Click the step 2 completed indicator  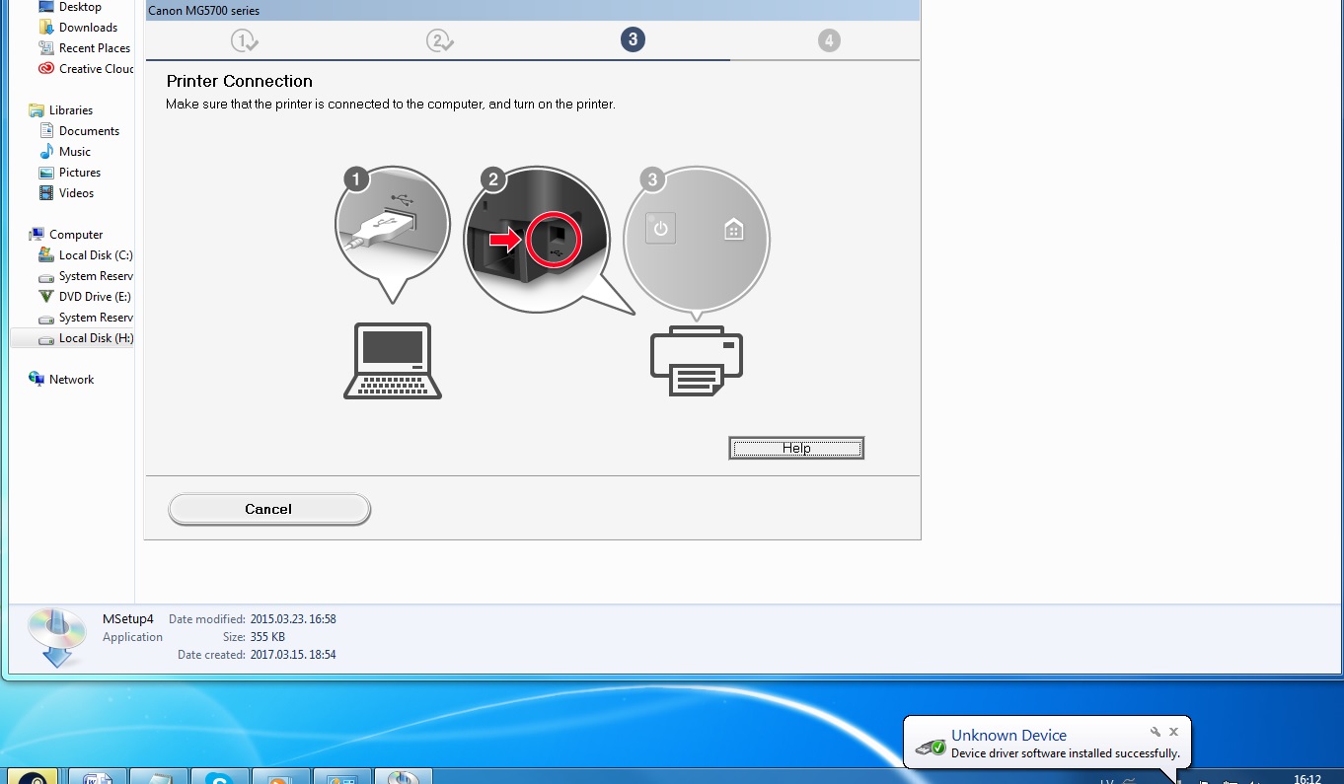[439, 40]
